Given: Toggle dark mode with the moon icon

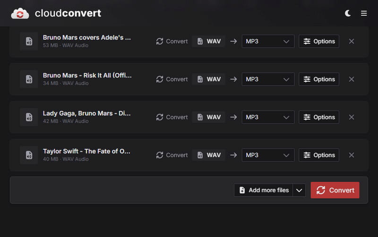Looking at the screenshot, I should pyautogui.click(x=348, y=13).
